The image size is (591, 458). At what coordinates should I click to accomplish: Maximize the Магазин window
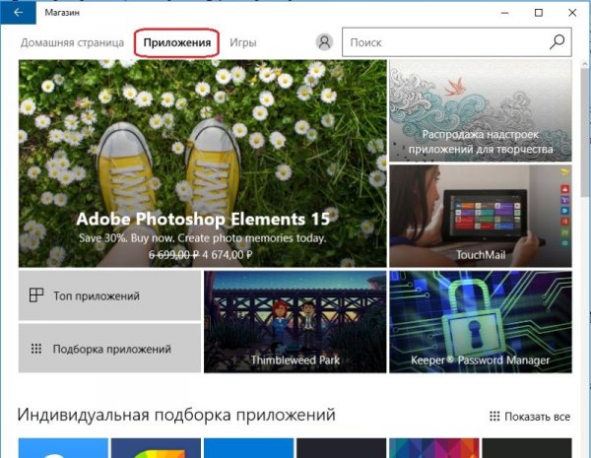(539, 13)
